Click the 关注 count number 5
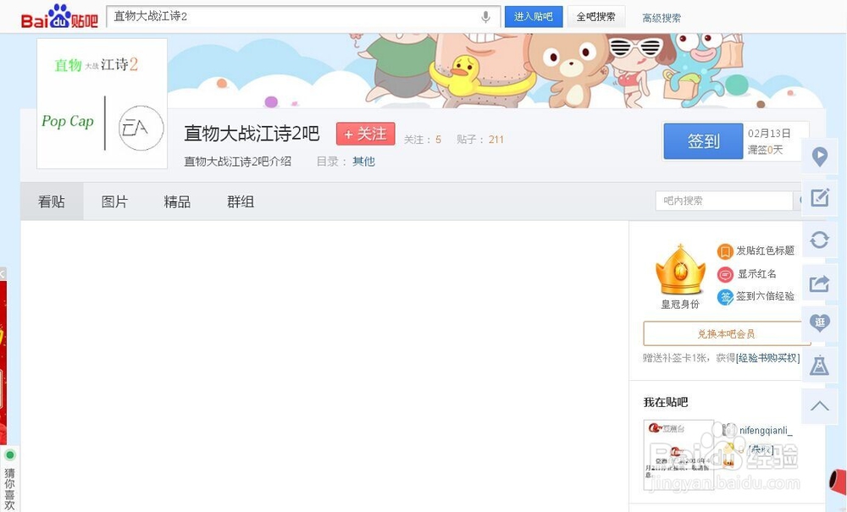 [438, 140]
